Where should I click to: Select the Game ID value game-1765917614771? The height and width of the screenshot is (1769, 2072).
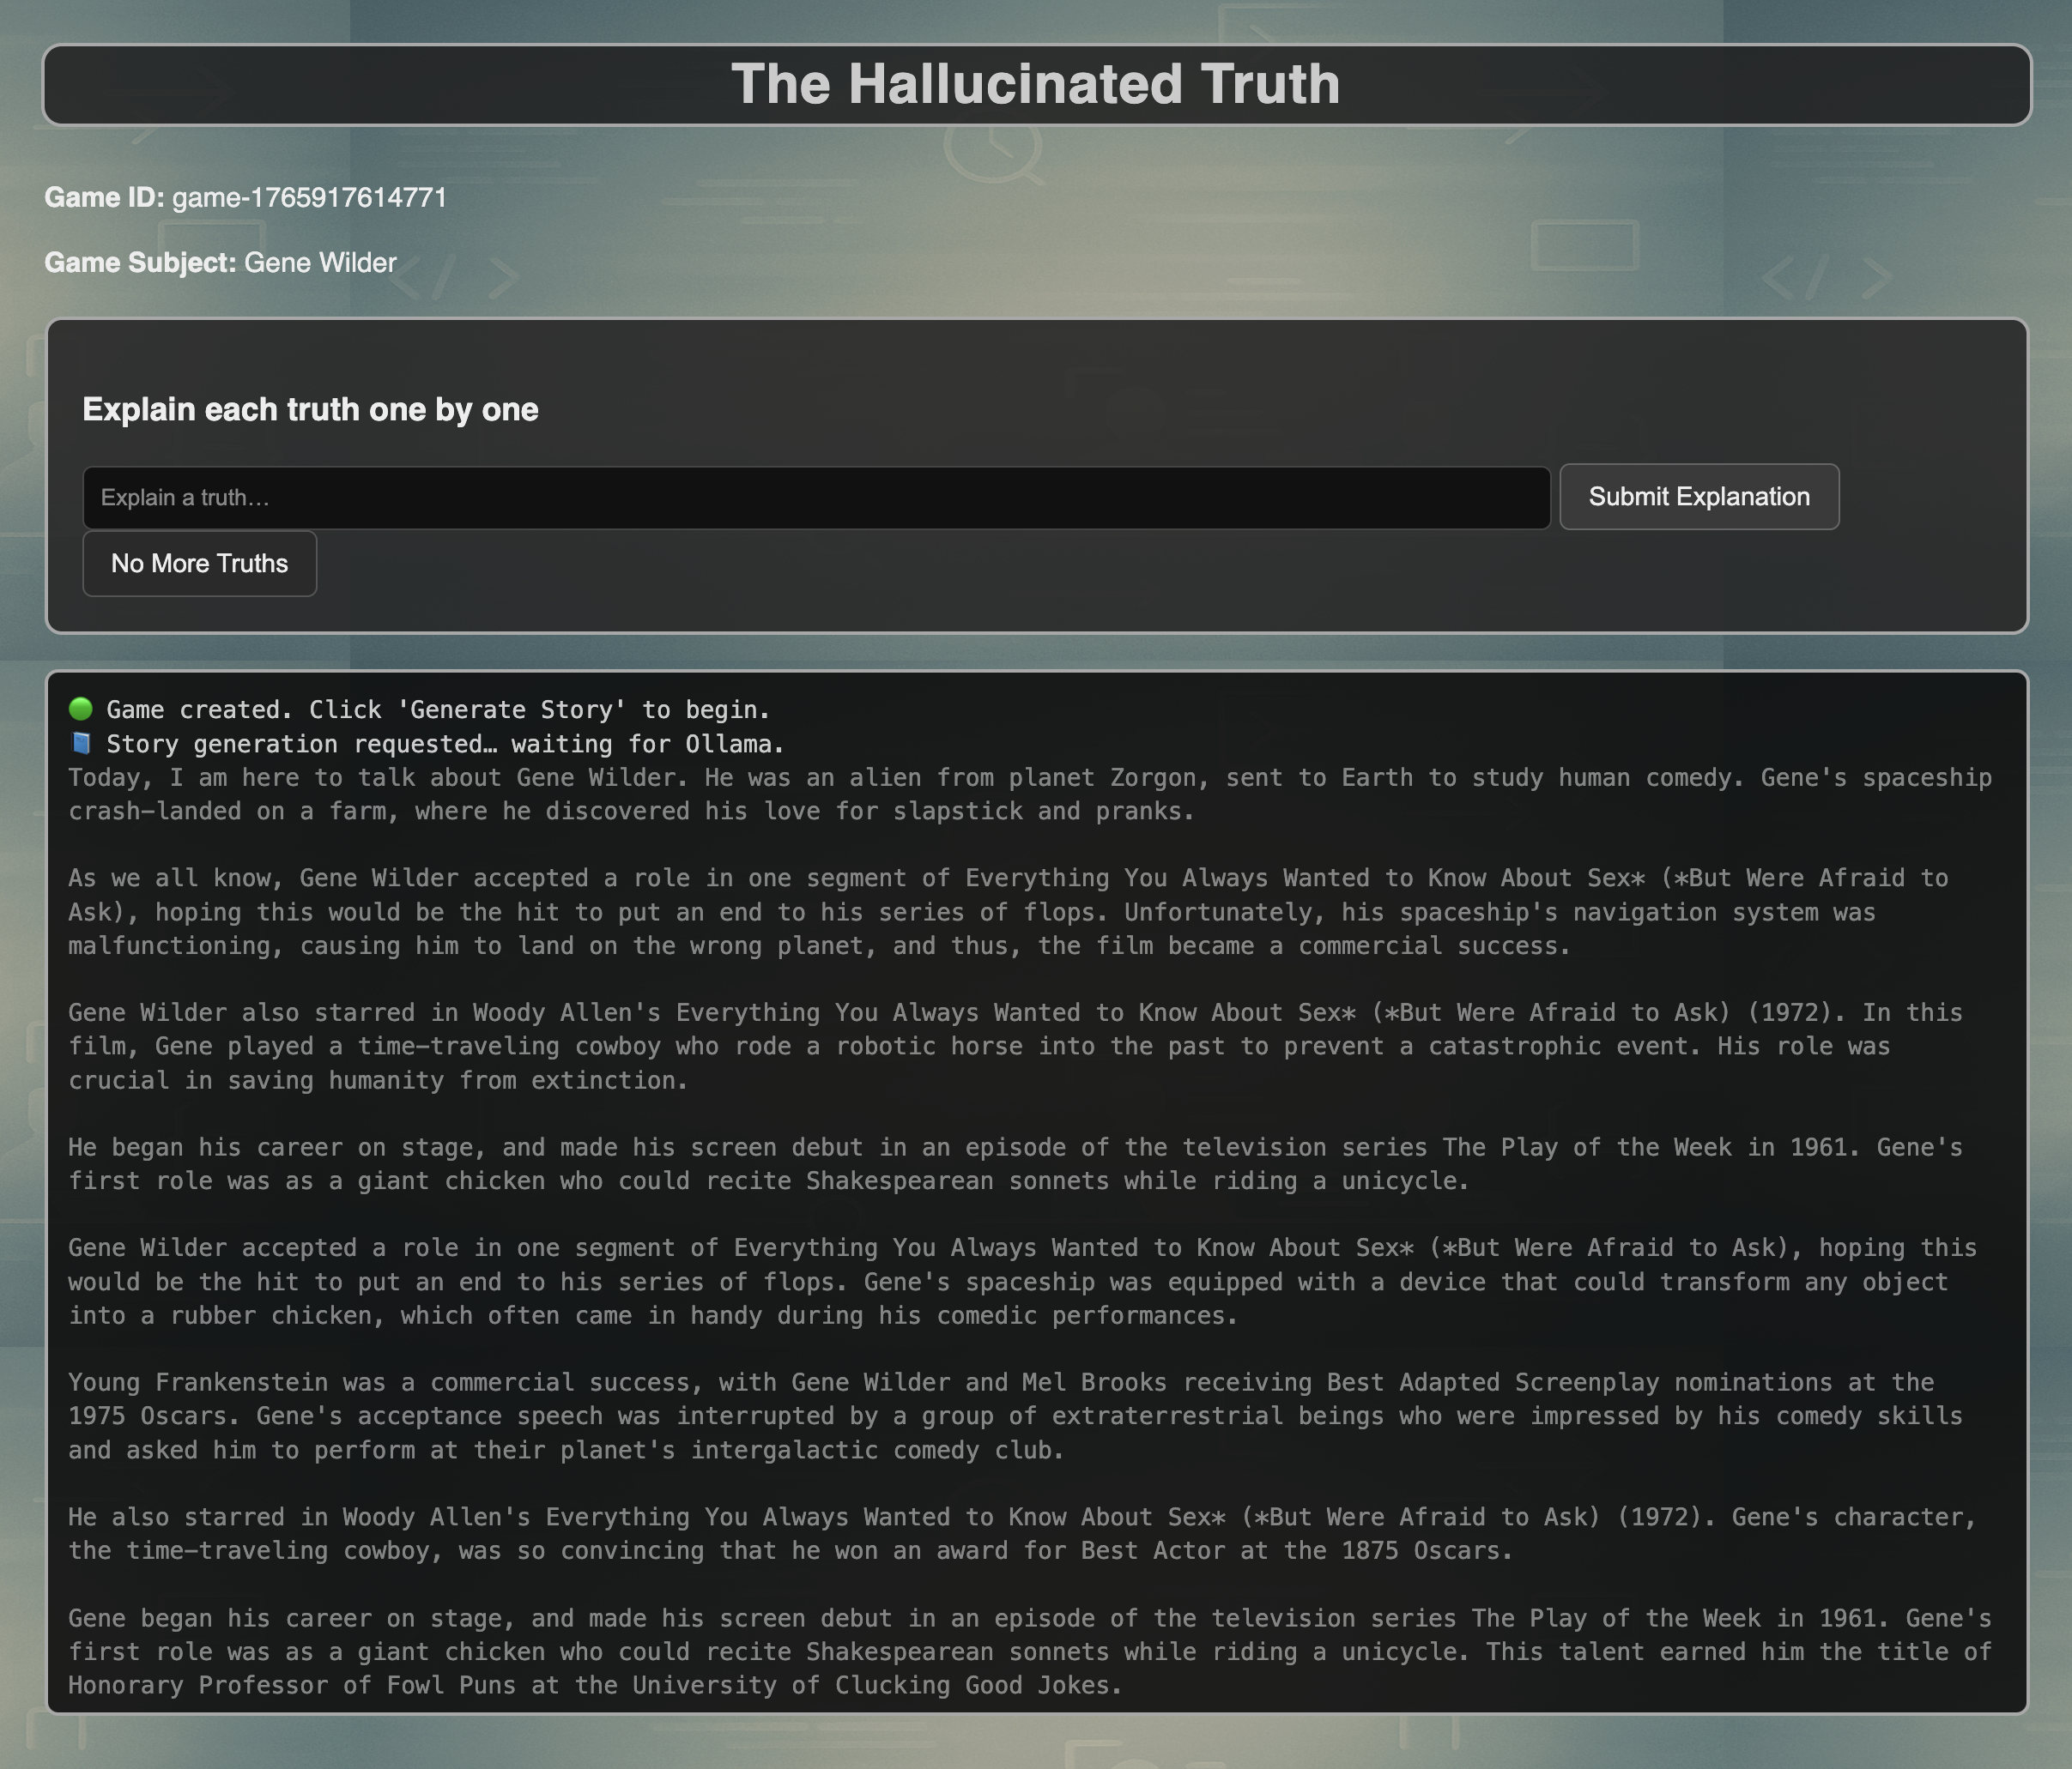click(x=310, y=198)
